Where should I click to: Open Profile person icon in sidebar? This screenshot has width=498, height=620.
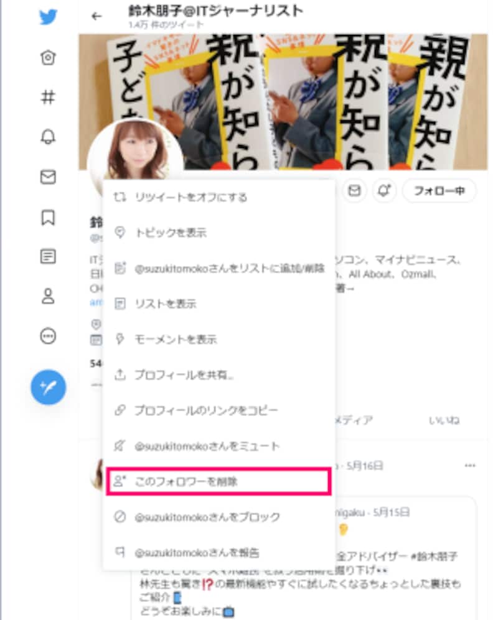(x=49, y=296)
